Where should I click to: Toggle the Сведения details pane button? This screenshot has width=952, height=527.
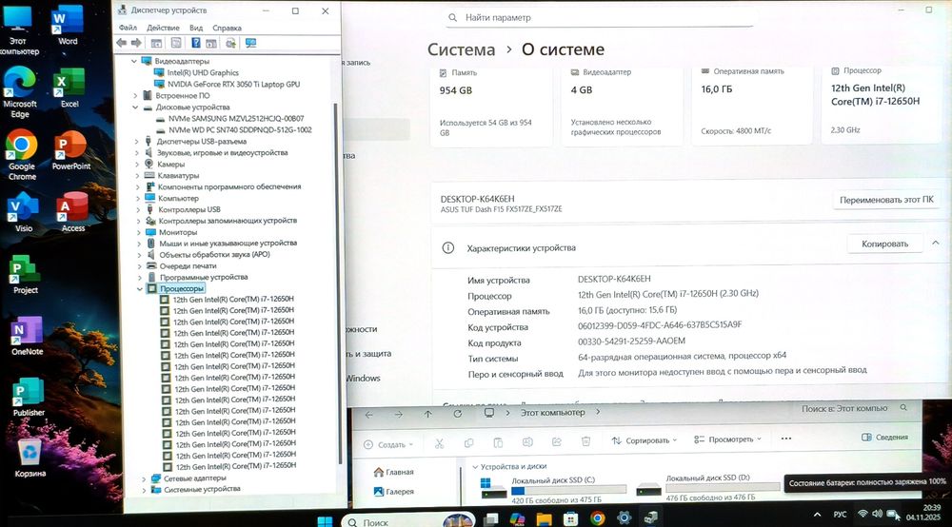(x=884, y=438)
